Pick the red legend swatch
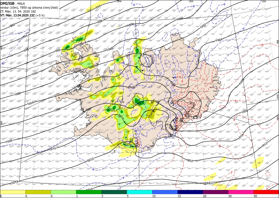Screen dimensions: 279x198 (x=266, y=192)
